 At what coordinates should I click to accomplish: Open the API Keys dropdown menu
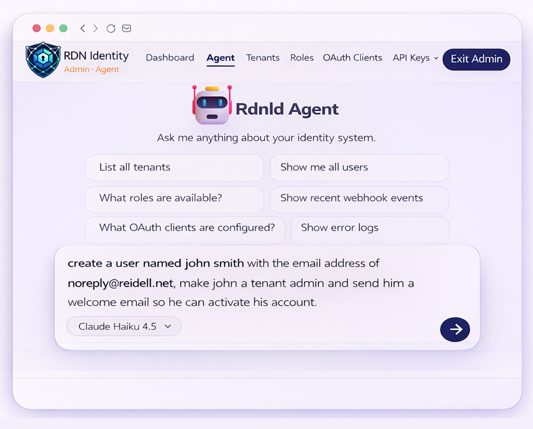click(415, 58)
